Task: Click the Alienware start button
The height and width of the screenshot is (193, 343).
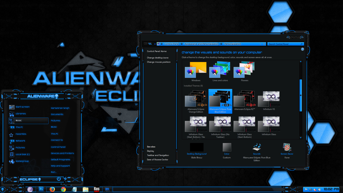Action: point(3,189)
